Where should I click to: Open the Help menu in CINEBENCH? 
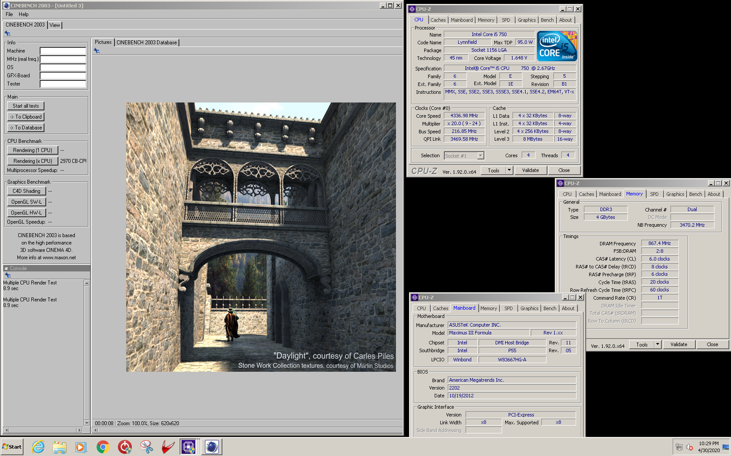tap(23, 14)
